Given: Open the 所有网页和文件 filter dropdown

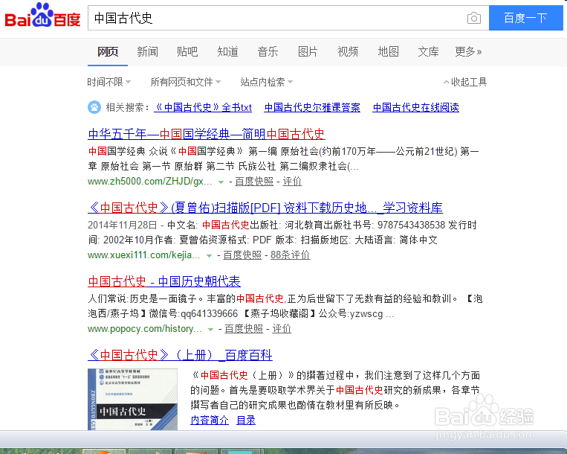Looking at the screenshot, I should click(x=186, y=82).
